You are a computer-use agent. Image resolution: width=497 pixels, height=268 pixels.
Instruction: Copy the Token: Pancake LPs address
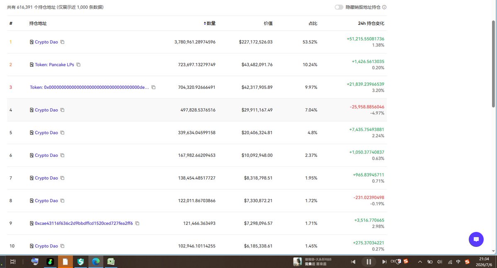coord(78,64)
